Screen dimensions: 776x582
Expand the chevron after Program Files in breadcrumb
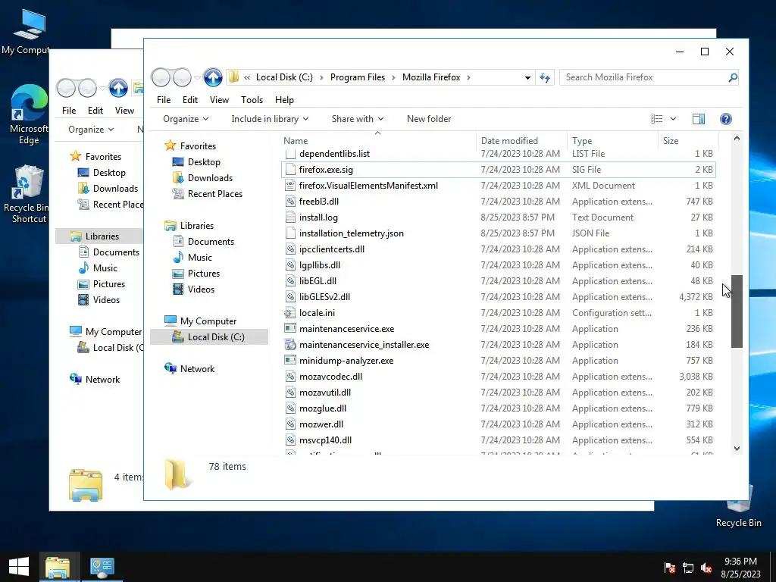pyautogui.click(x=394, y=77)
